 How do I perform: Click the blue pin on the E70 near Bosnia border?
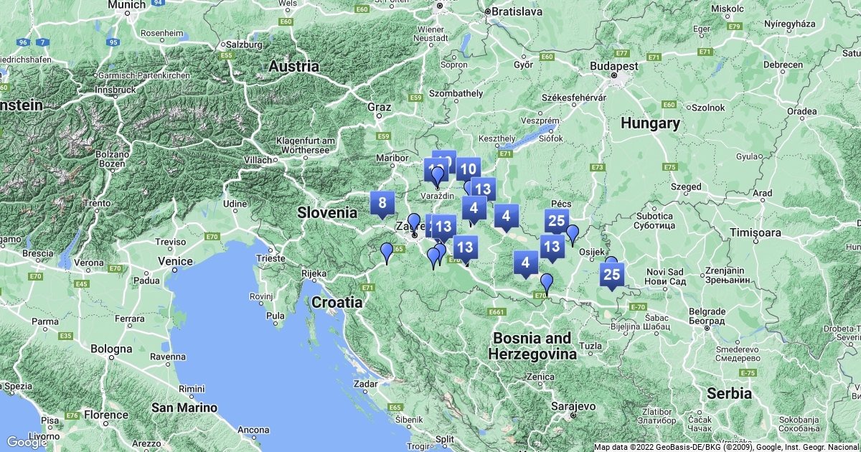pos(547,285)
